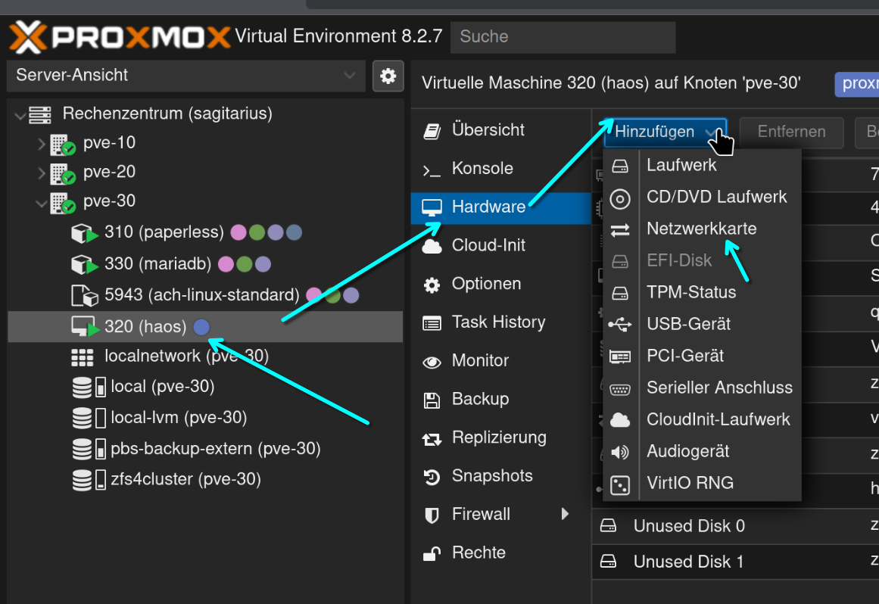Click the localnetwork grid icon

(x=83, y=357)
